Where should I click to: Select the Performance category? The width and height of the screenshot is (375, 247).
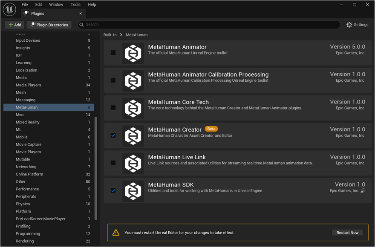point(49,189)
